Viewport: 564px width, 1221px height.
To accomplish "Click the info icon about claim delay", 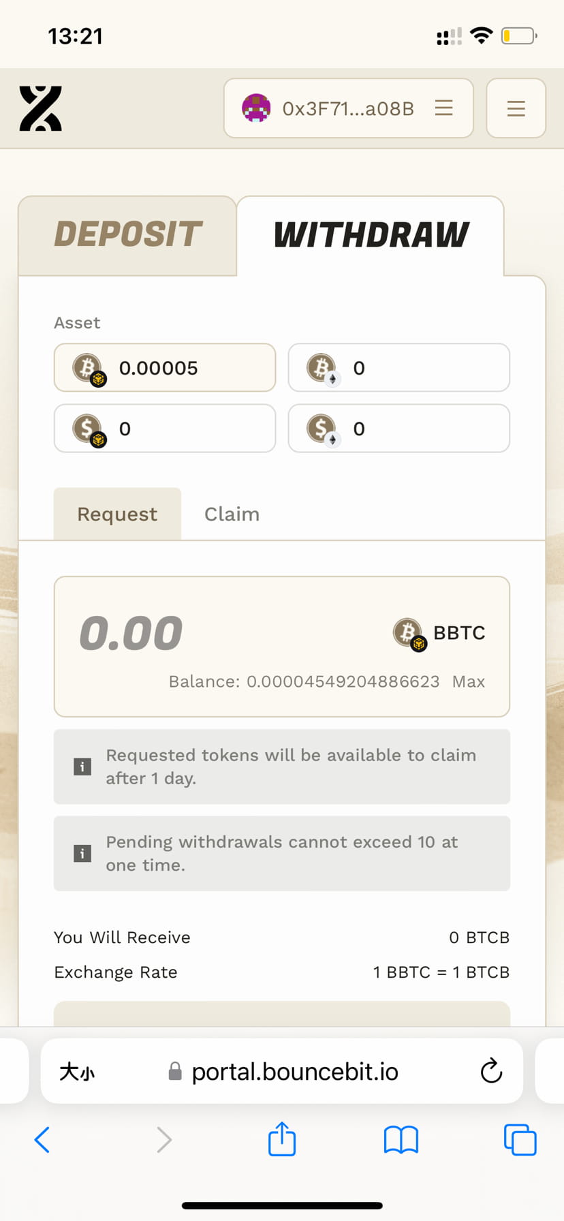I will click(82, 767).
